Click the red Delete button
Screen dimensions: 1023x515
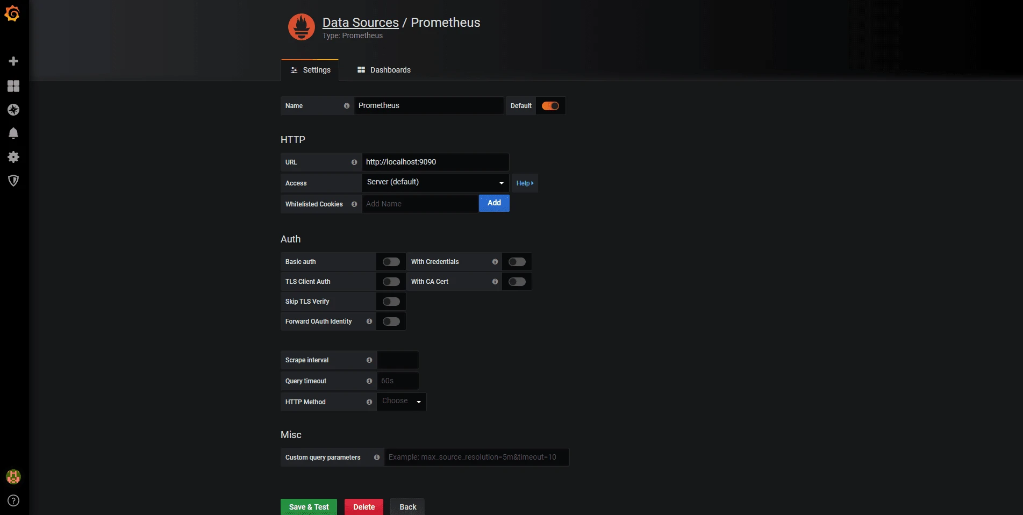(x=364, y=507)
